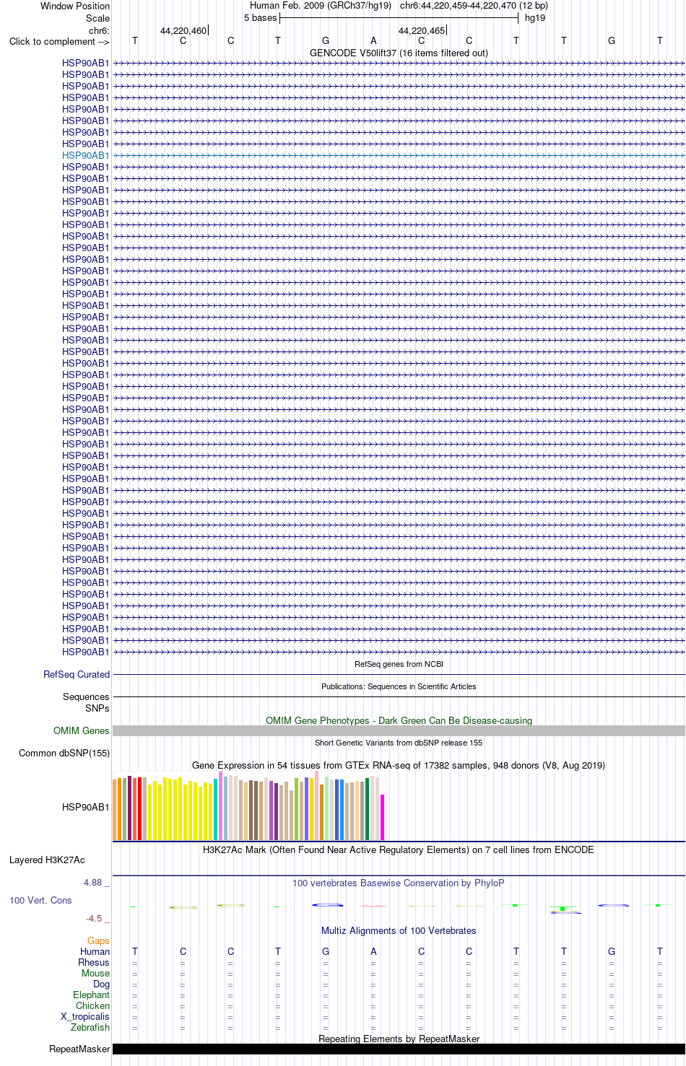Open the Repeating Elements by RepeatMasker title

(399, 1039)
